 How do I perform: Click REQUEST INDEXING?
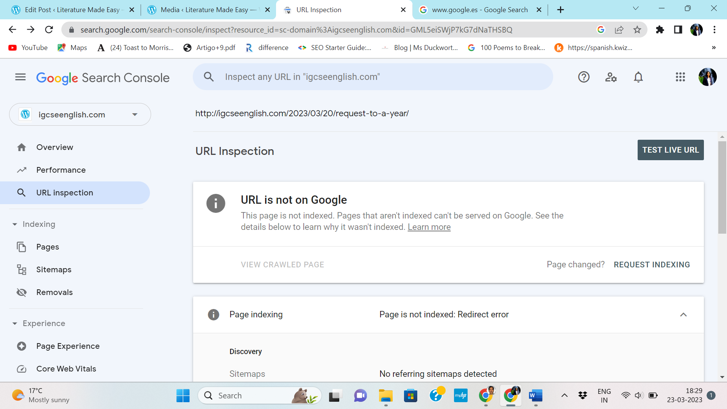[652, 265]
